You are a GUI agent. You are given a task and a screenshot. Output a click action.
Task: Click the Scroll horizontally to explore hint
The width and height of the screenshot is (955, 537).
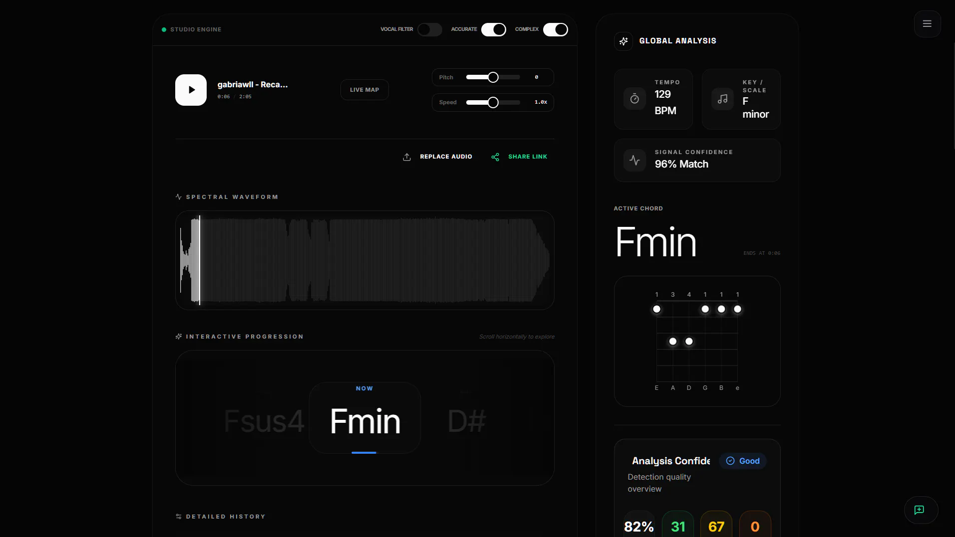click(517, 337)
